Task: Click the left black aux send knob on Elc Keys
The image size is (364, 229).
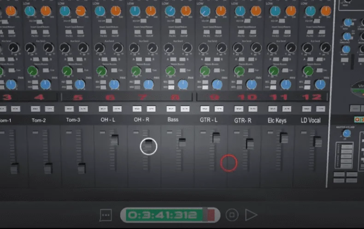Action: click(x=272, y=48)
